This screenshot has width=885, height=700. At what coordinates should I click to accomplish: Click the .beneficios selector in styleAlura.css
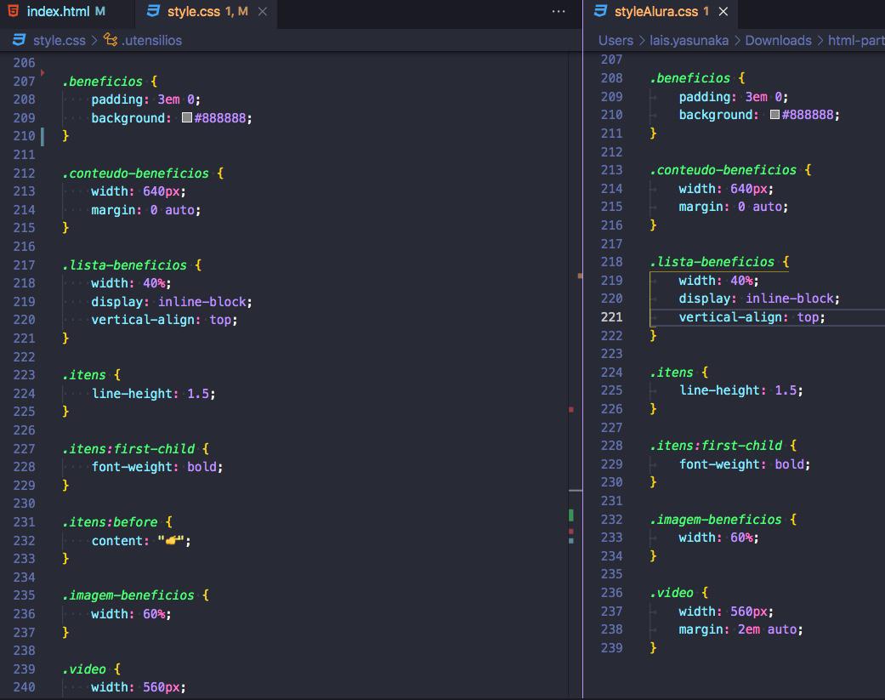[x=690, y=78]
